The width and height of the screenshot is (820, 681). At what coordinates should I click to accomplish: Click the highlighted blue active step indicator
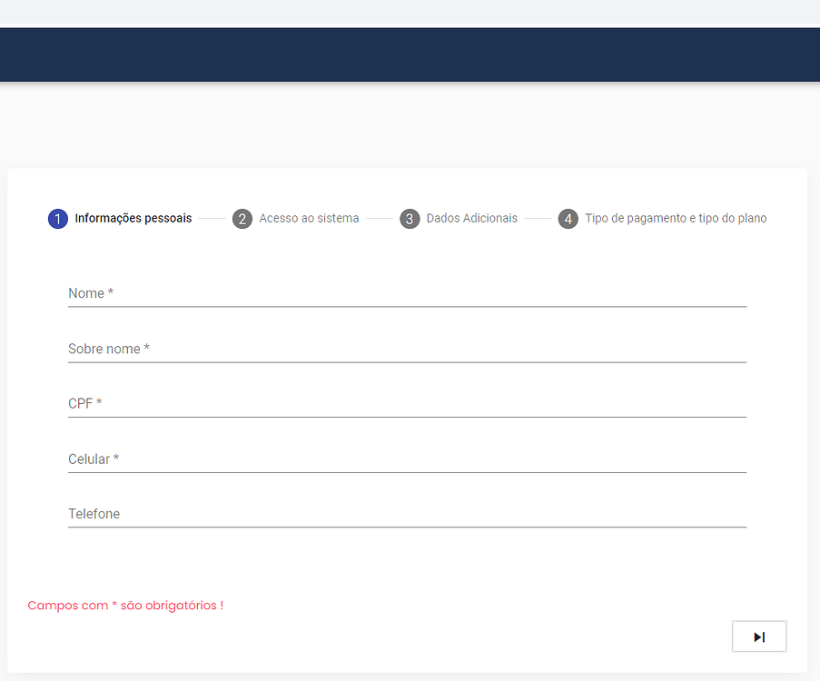pos(58,219)
